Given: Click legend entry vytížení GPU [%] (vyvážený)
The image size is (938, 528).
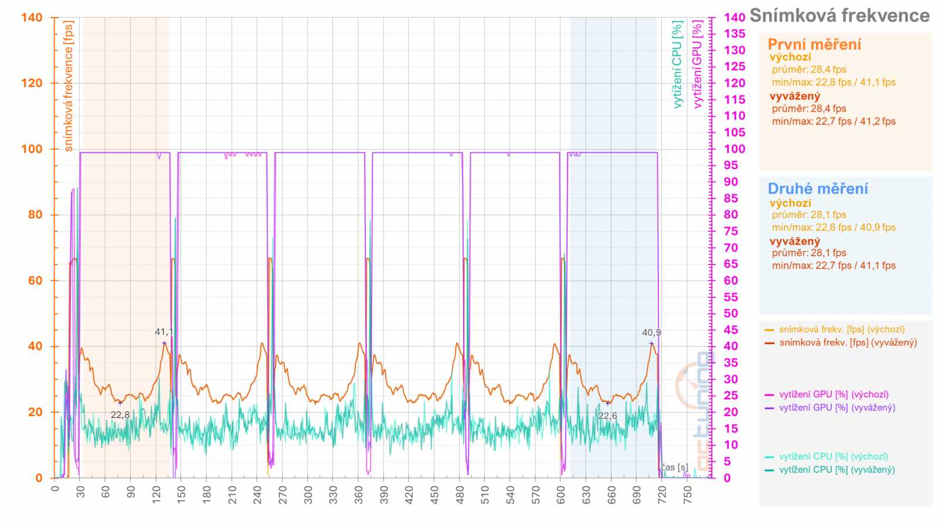Looking at the screenshot, I should tap(837, 407).
